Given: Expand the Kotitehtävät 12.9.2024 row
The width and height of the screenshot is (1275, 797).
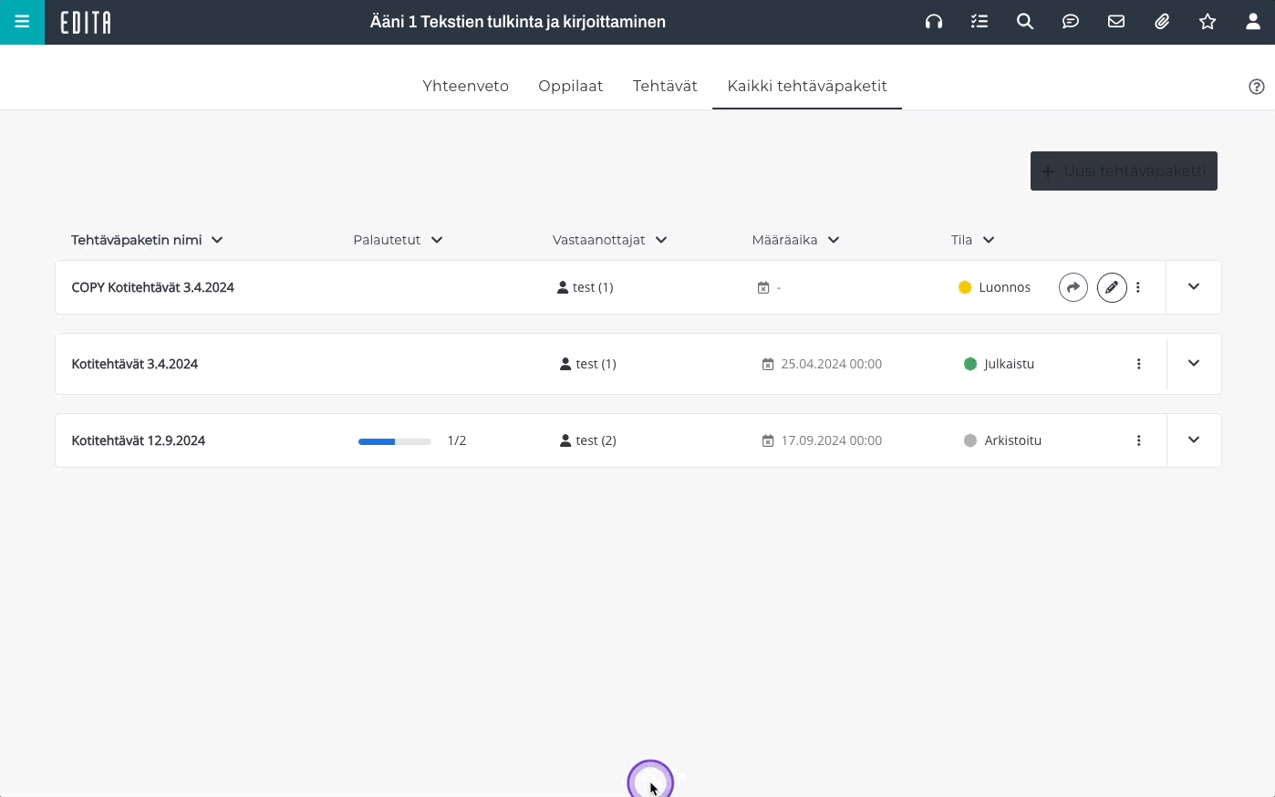Looking at the screenshot, I should point(1194,440).
